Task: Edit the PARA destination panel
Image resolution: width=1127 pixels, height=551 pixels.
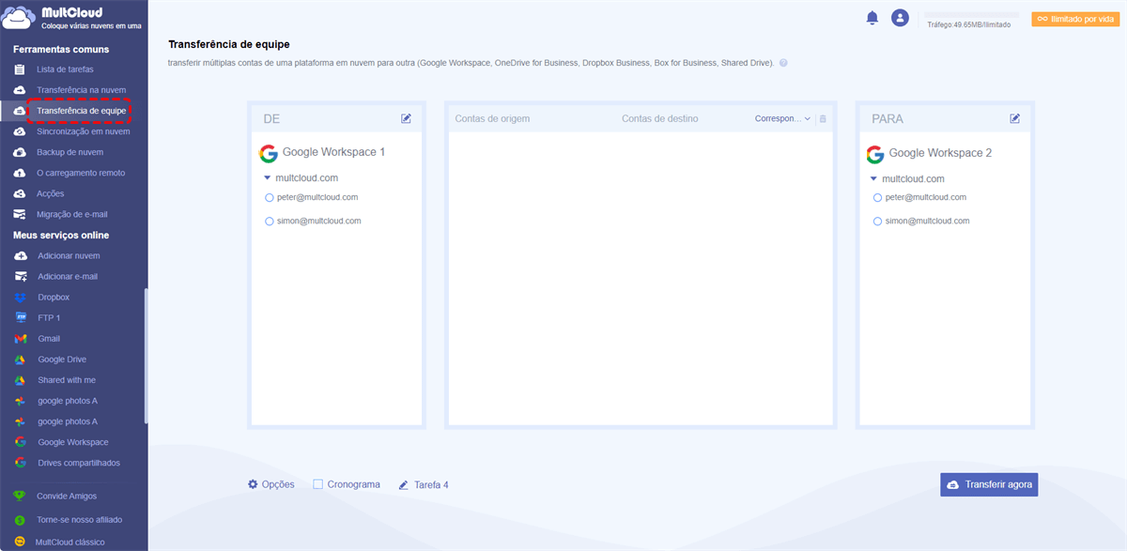Action: (x=1014, y=118)
